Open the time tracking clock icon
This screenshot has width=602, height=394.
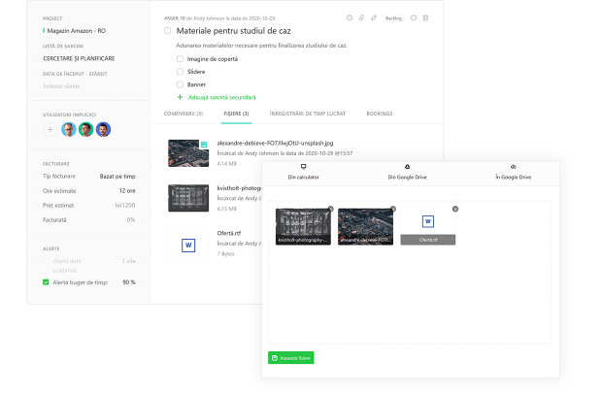pyautogui.click(x=349, y=18)
